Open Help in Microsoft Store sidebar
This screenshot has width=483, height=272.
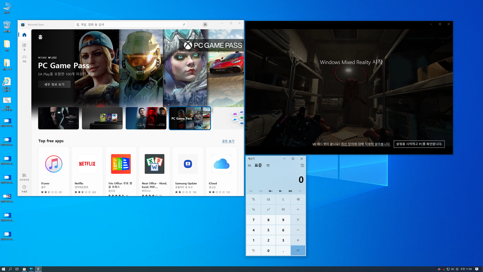coord(24,189)
